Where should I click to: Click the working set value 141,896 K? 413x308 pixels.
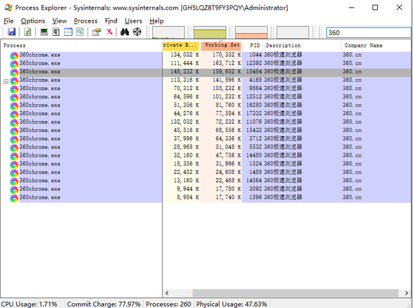[x=226, y=80]
